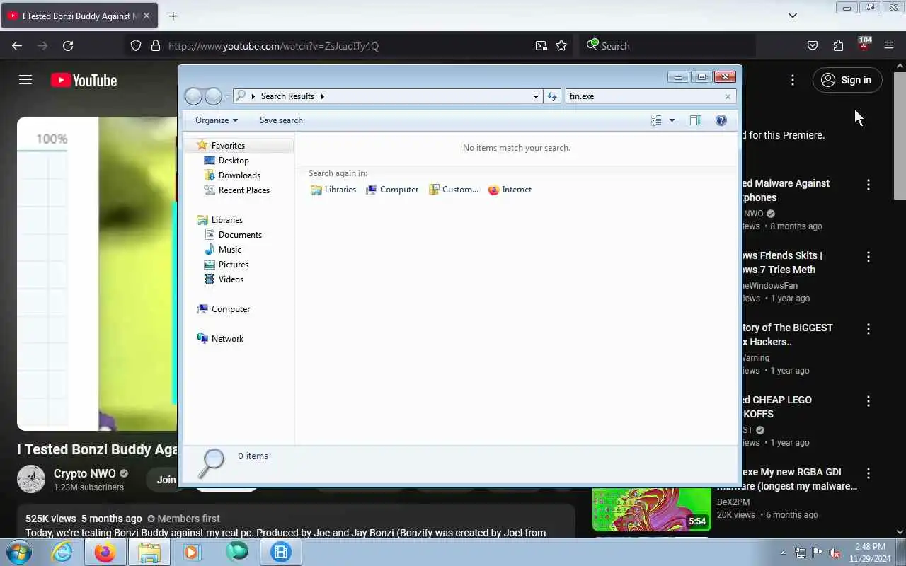
Task: Open Videos library in navigation pane
Action: click(x=231, y=279)
